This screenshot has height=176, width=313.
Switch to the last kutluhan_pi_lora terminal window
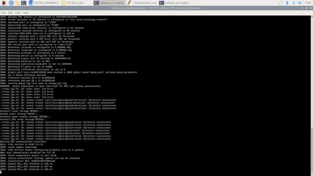point(174,3)
